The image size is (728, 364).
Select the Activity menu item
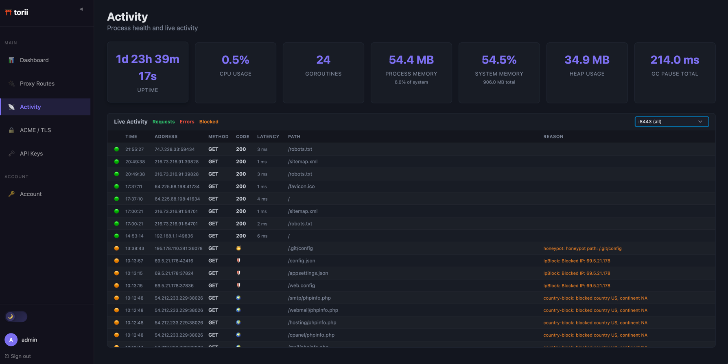tap(46, 107)
